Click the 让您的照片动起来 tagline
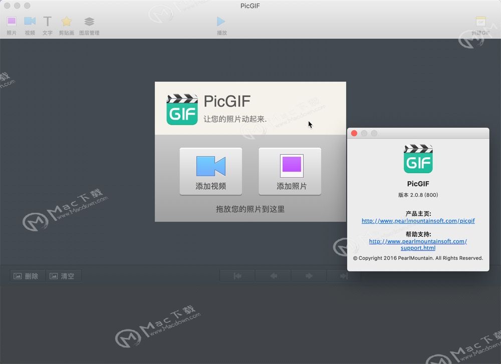 pyautogui.click(x=235, y=119)
